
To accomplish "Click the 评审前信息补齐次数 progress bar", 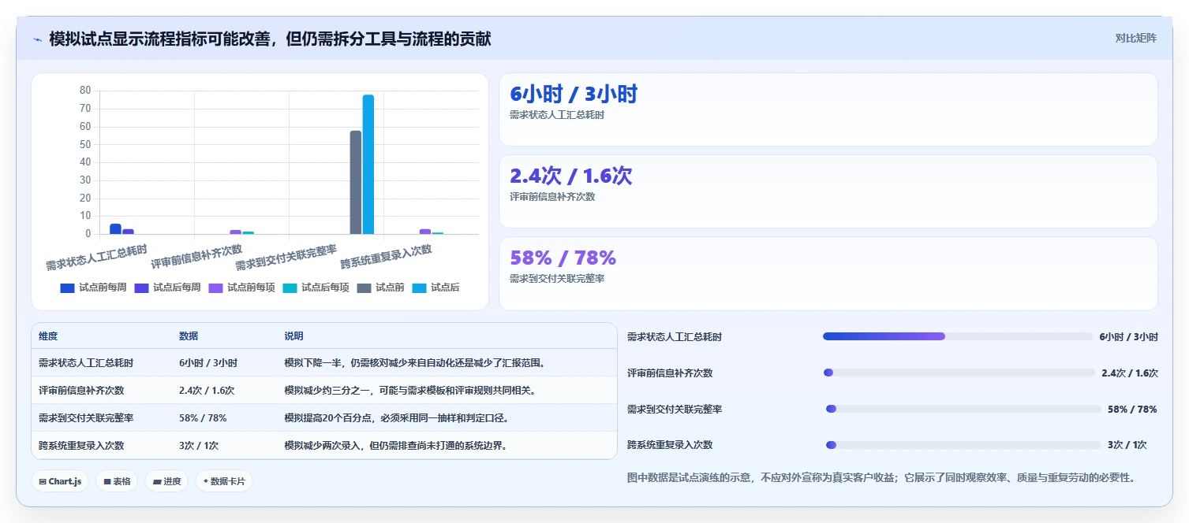I will [x=958, y=373].
